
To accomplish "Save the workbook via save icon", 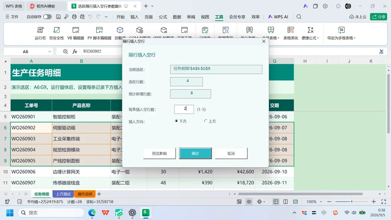I will pyautogui.click(x=58, y=17).
